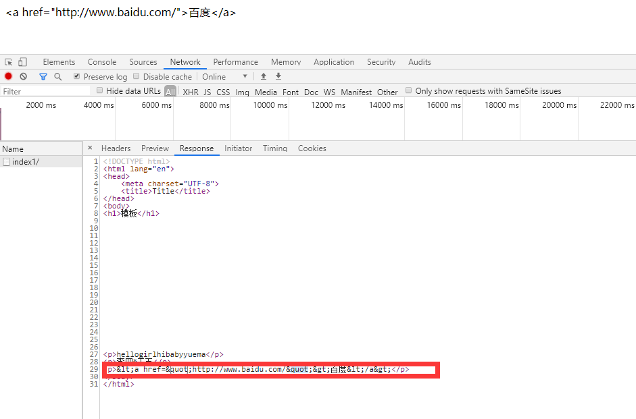Screen dimensions: 636x419
Task: Filter requests by Font
Action: (291, 92)
